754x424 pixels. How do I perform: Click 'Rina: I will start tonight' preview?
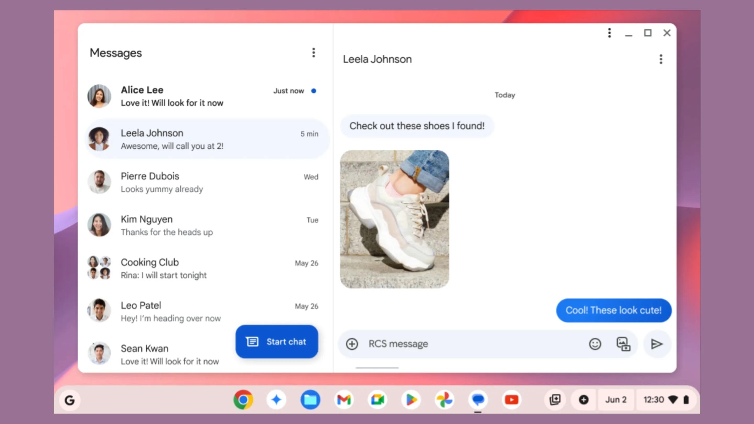[164, 275]
